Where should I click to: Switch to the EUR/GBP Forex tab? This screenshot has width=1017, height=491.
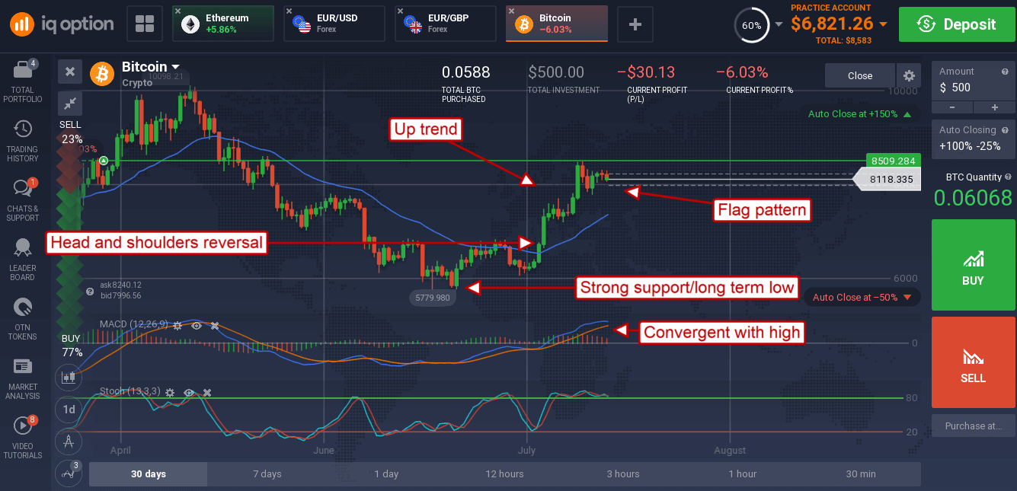click(x=446, y=24)
